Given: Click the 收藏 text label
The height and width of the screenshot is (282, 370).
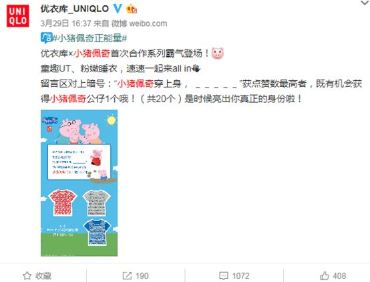Looking at the screenshot, I should coord(43,275).
